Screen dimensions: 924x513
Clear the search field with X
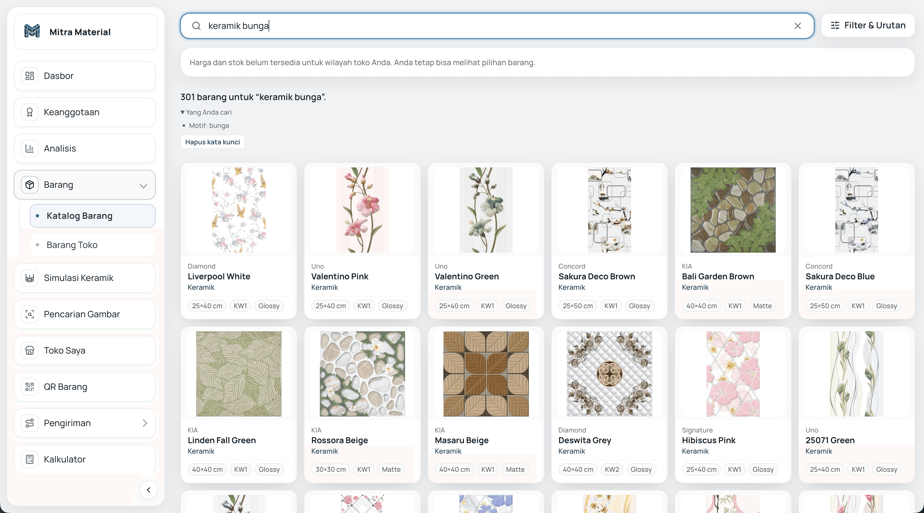[x=798, y=26]
